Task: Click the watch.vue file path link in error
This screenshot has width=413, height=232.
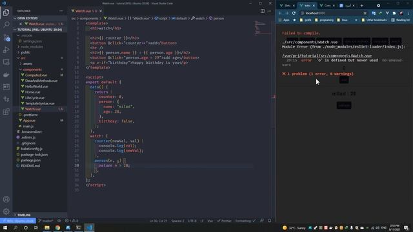Action: click(327, 55)
